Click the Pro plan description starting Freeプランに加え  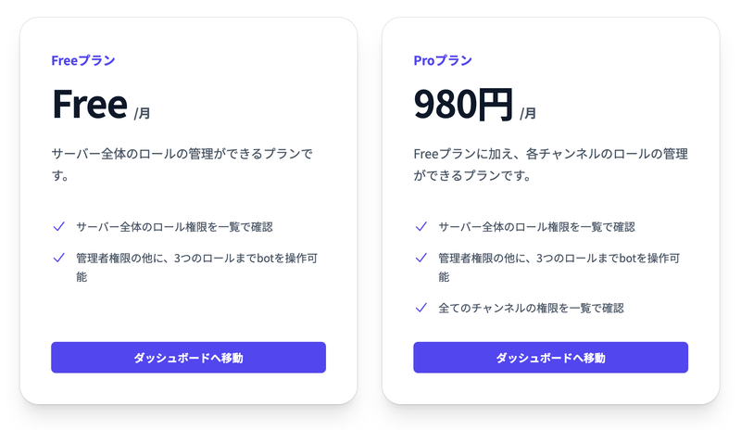coord(550,163)
